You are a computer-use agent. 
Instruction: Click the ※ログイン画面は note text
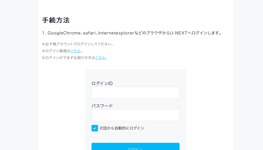(x=56, y=51)
